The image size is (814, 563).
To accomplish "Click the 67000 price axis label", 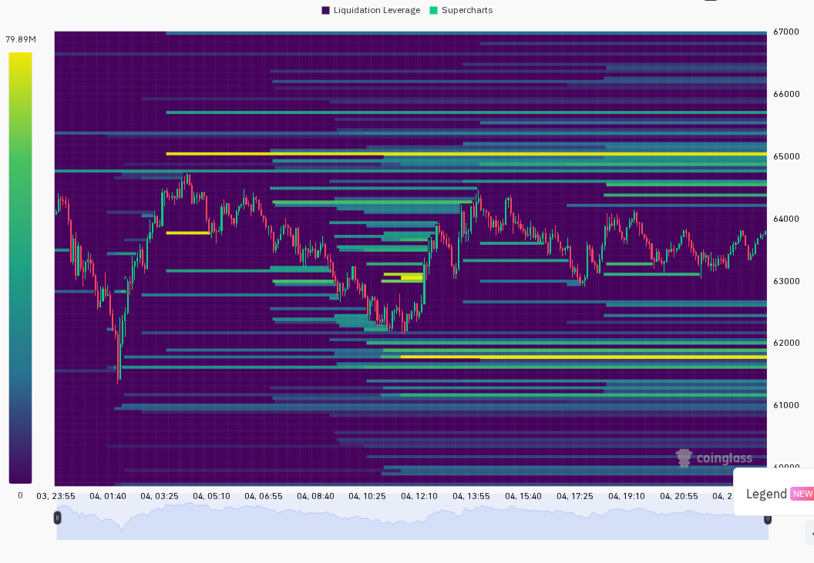I will [786, 32].
